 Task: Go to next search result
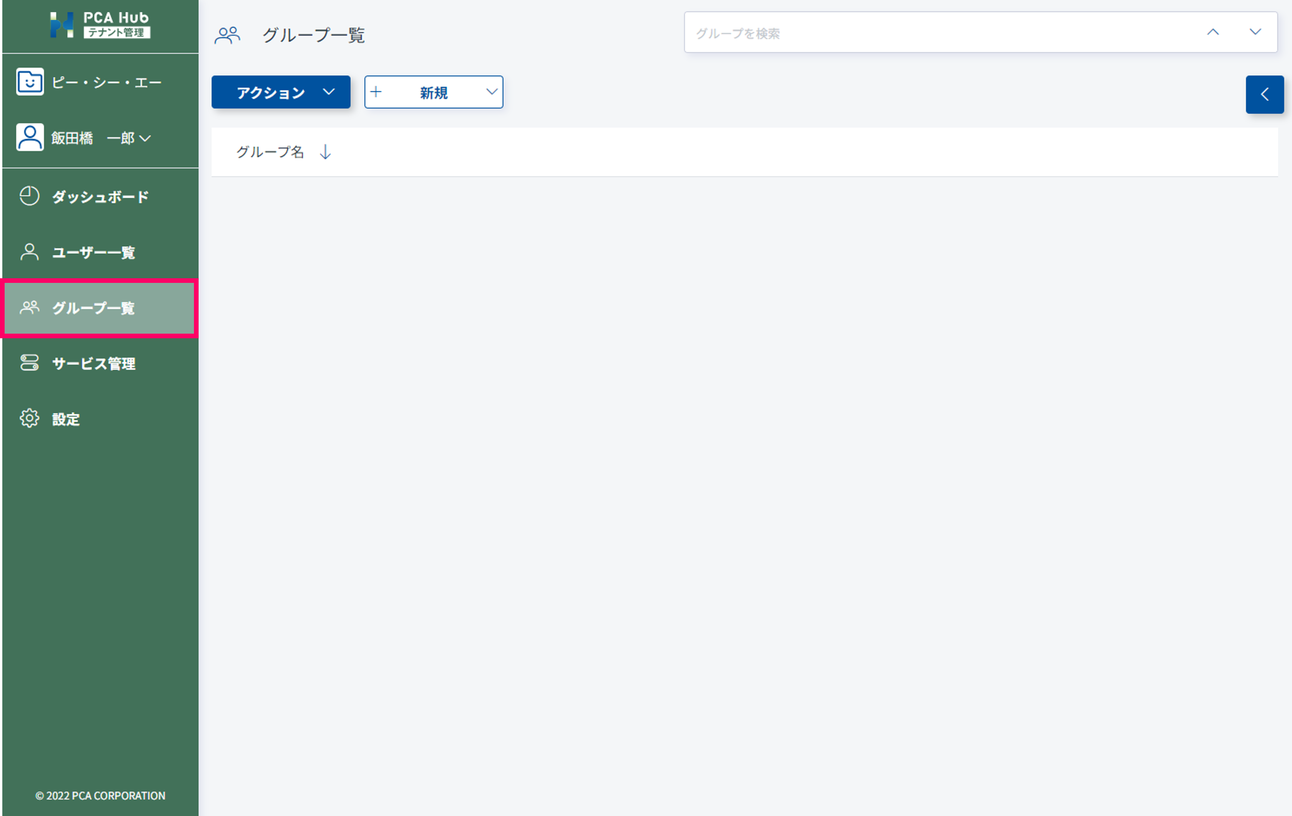[1255, 32]
